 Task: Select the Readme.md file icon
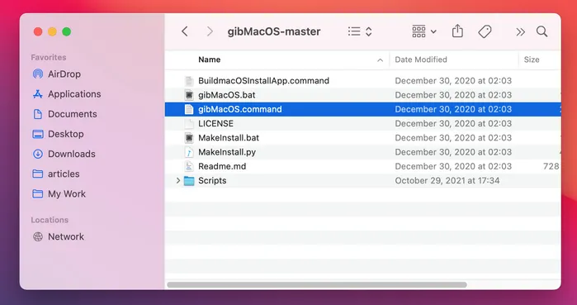pyautogui.click(x=189, y=166)
